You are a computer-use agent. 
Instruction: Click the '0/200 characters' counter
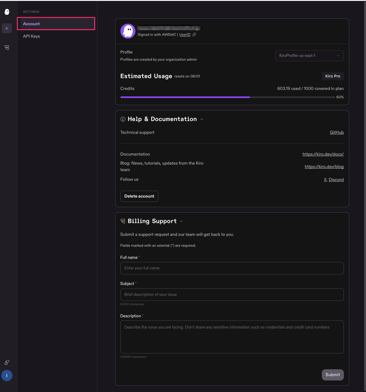[132, 304]
